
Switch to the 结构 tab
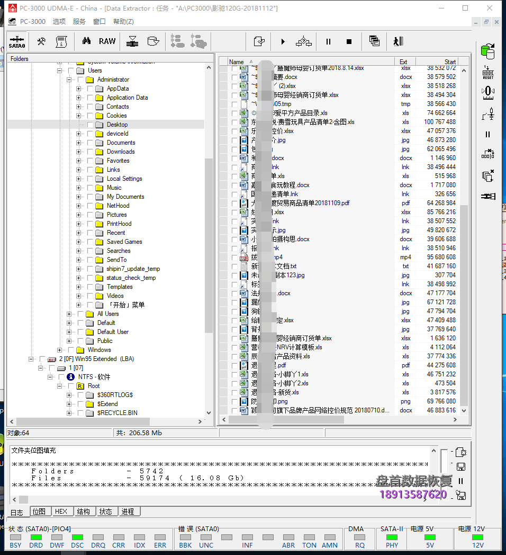pos(84,512)
